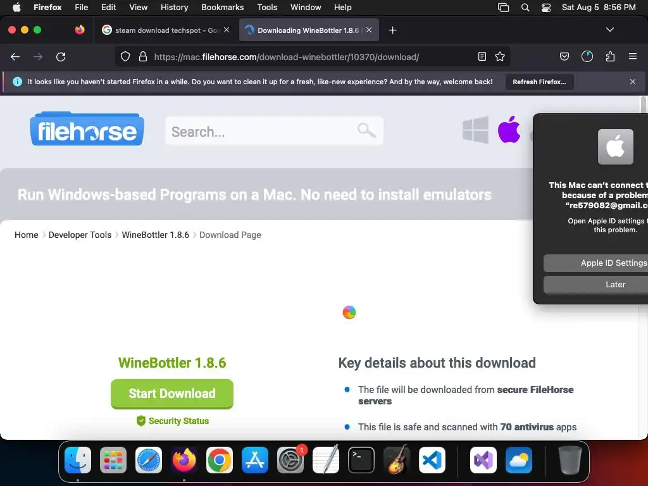This screenshot has height=486, width=648.
Task: Open Terminal from the Dock
Action: (361, 460)
